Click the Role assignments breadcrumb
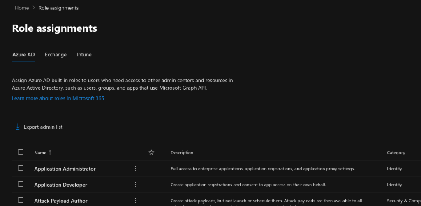Image resolution: width=421 pixels, height=206 pixels. (58, 8)
